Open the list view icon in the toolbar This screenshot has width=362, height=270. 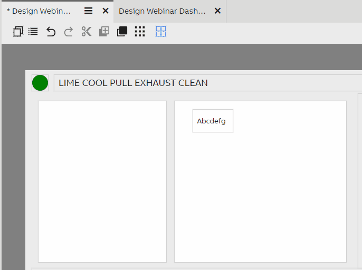pos(33,32)
